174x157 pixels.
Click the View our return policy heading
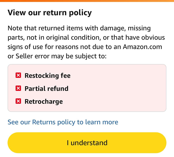50,13
